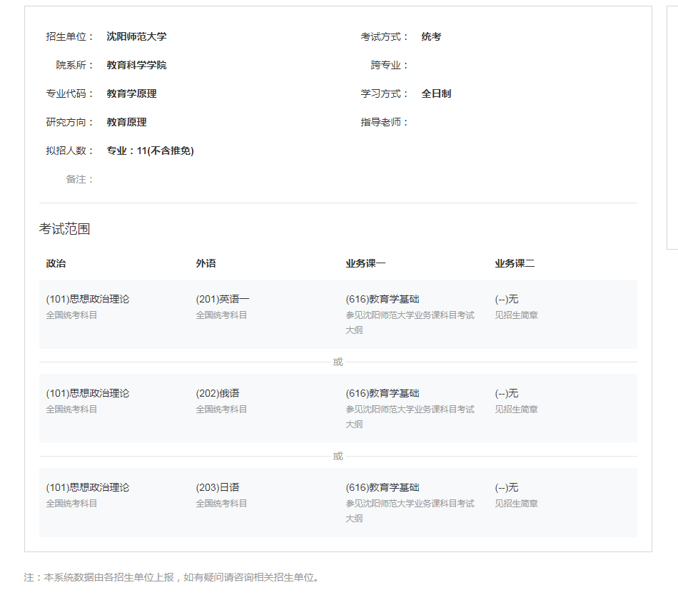Select the 专业：11(不含推免) enrollment count
Viewport: 678px width, 595px height.
point(150,151)
